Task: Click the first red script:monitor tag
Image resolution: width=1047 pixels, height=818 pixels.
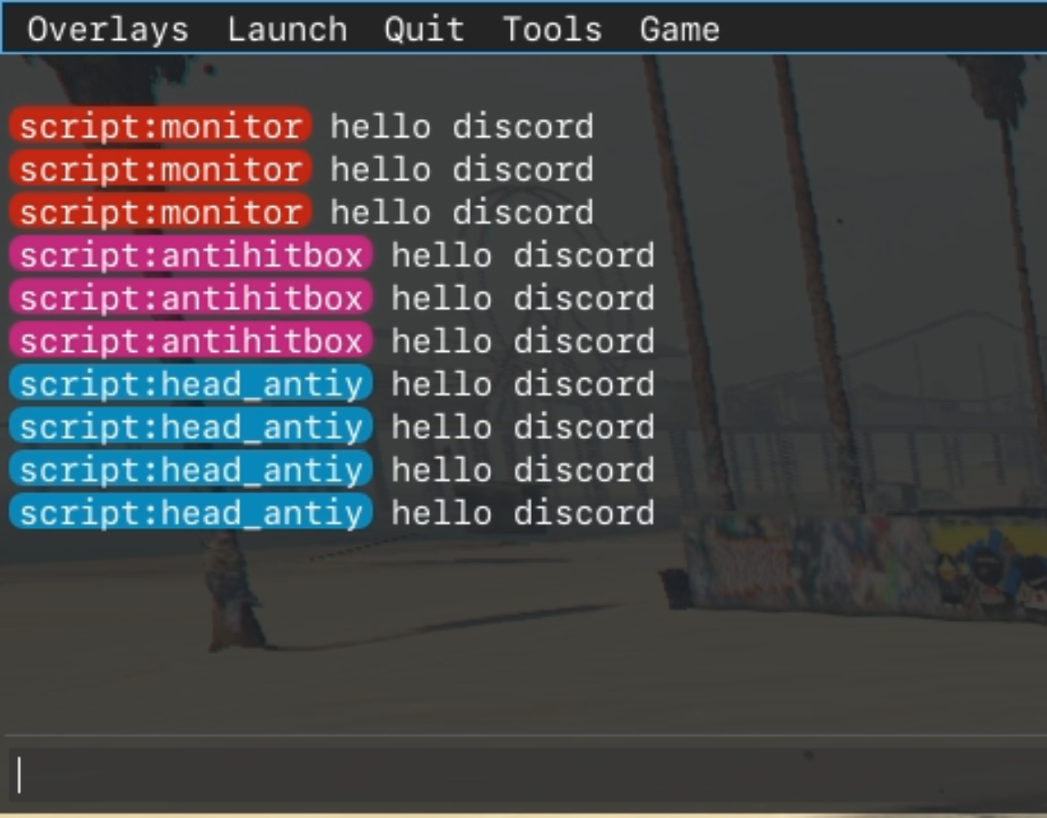Action: click(160, 126)
